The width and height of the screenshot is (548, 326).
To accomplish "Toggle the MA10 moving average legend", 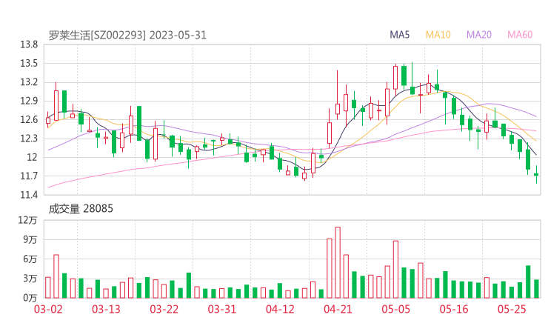I will (x=438, y=35).
